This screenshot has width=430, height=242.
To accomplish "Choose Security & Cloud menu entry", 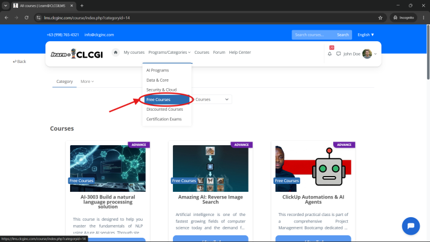I will [161, 90].
